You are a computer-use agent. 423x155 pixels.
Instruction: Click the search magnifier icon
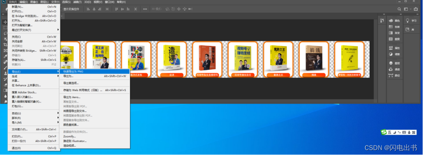pos(400,9)
